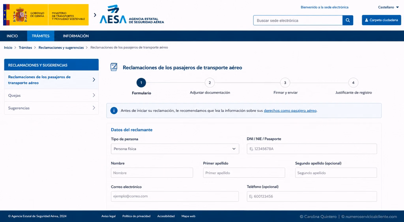Viewport: 404px width, 222px height.
Task: Select Sugerencias in the sidebar
Action: click(x=51, y=108)
